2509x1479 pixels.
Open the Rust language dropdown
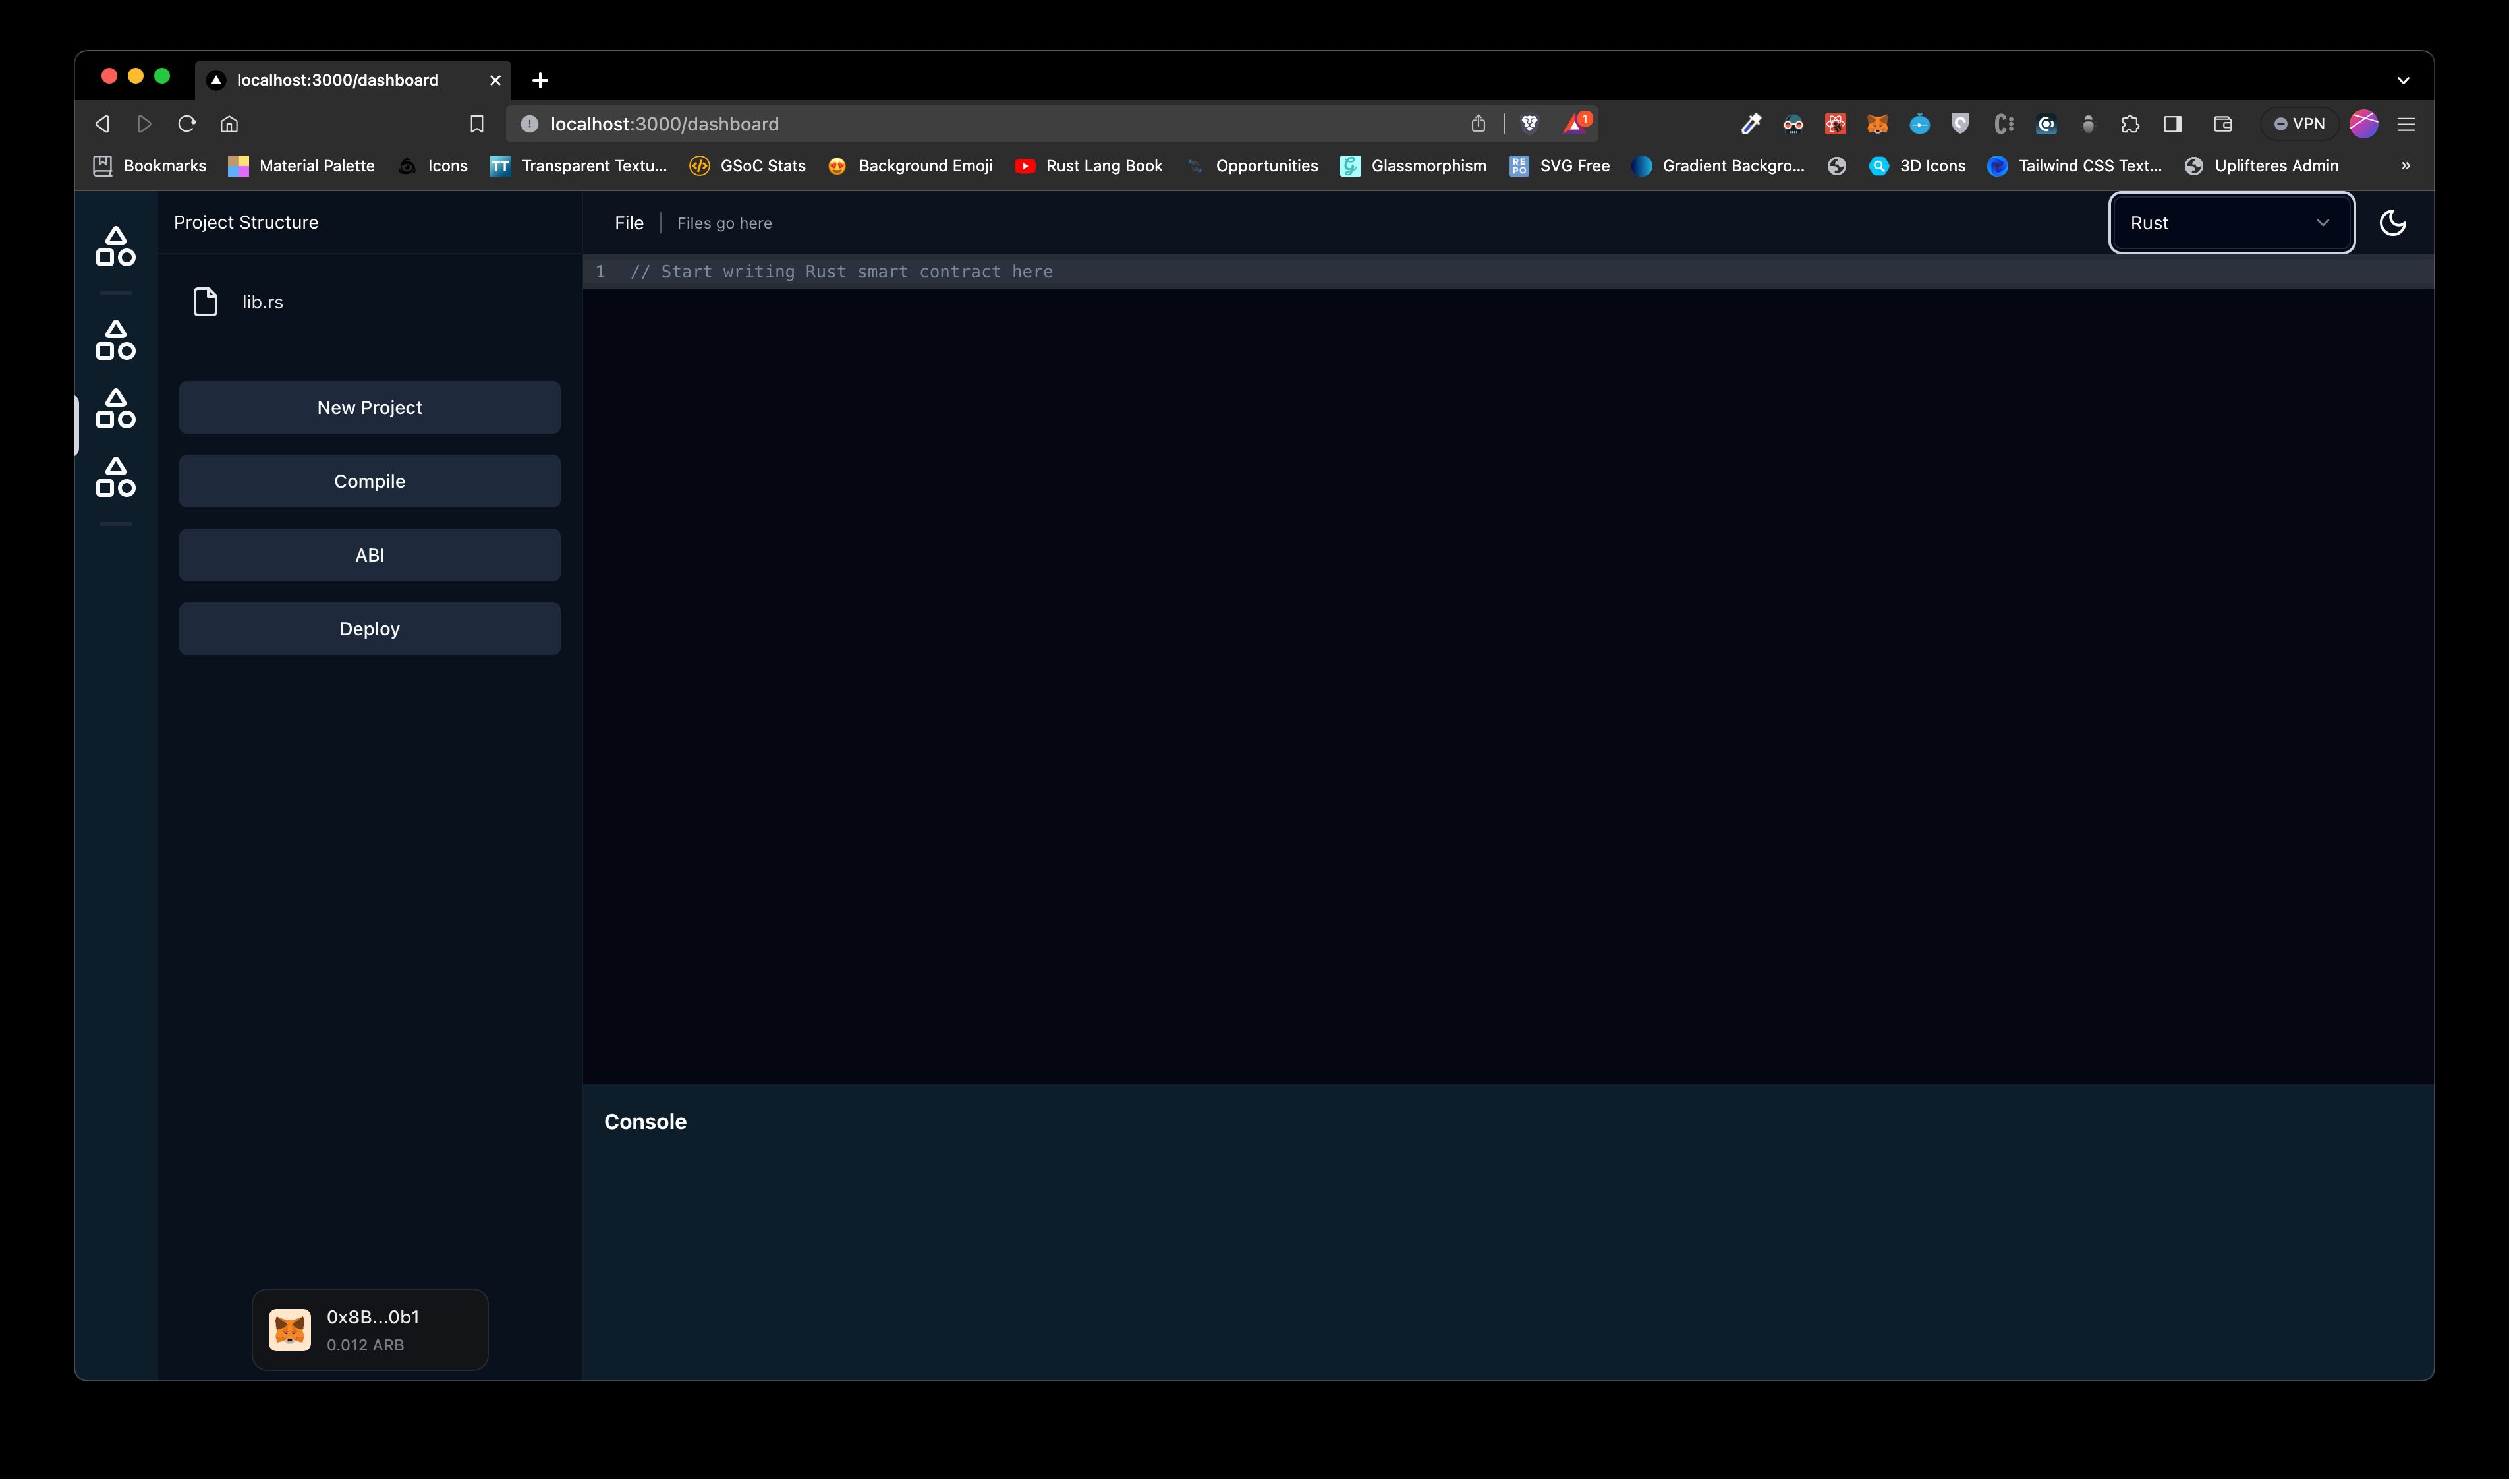point(2231,222)
